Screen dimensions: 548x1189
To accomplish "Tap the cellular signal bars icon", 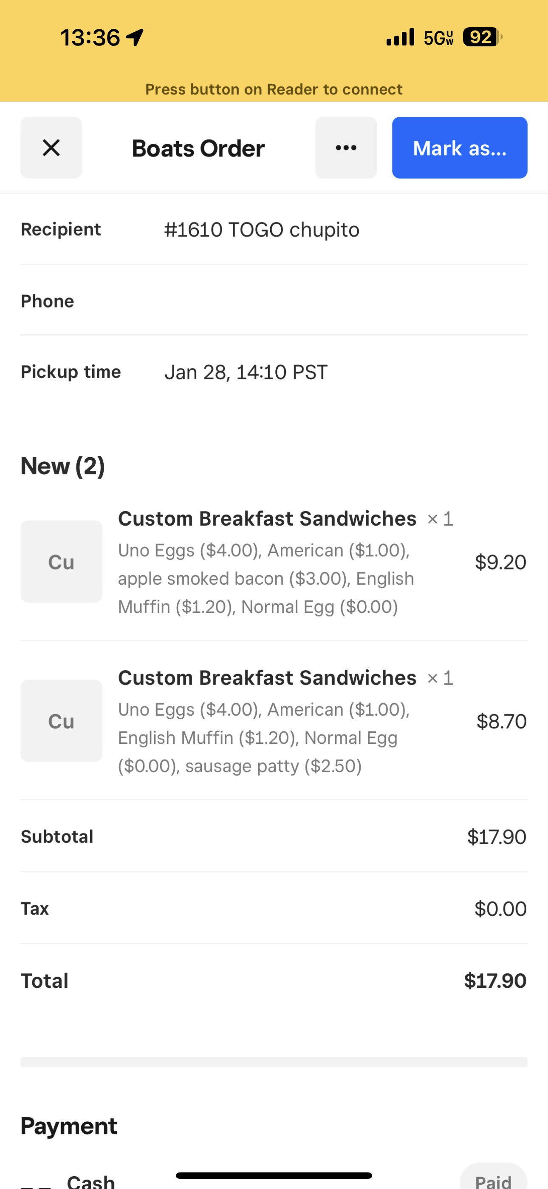I will pos(401,37).
